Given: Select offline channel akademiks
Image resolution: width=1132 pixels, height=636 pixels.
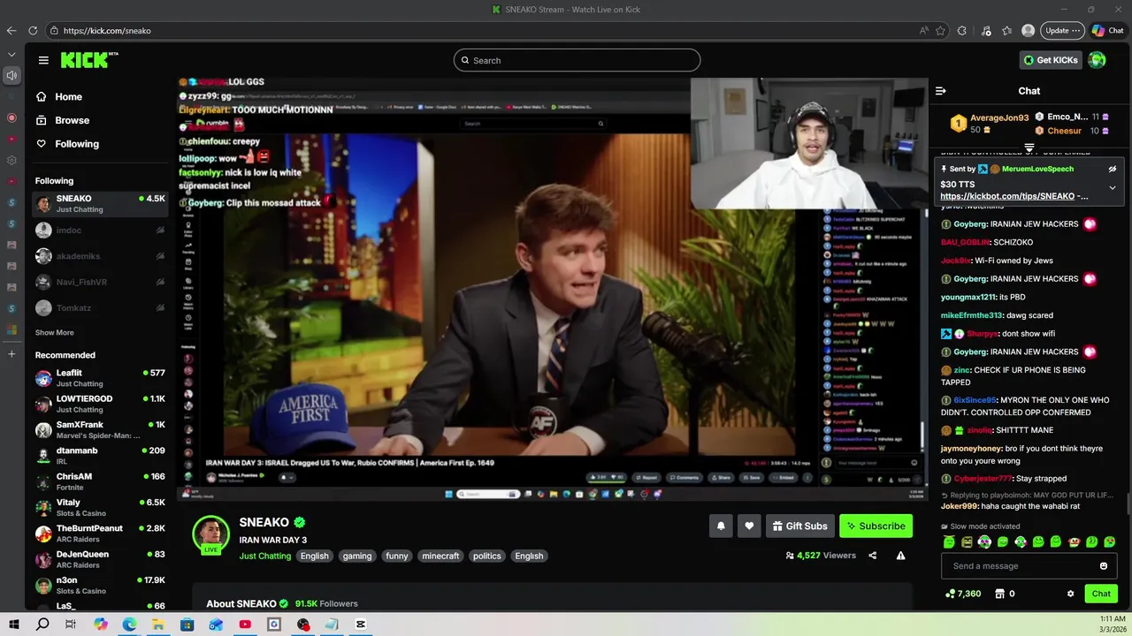Looking at the screenshot, I should pos(100,256).
